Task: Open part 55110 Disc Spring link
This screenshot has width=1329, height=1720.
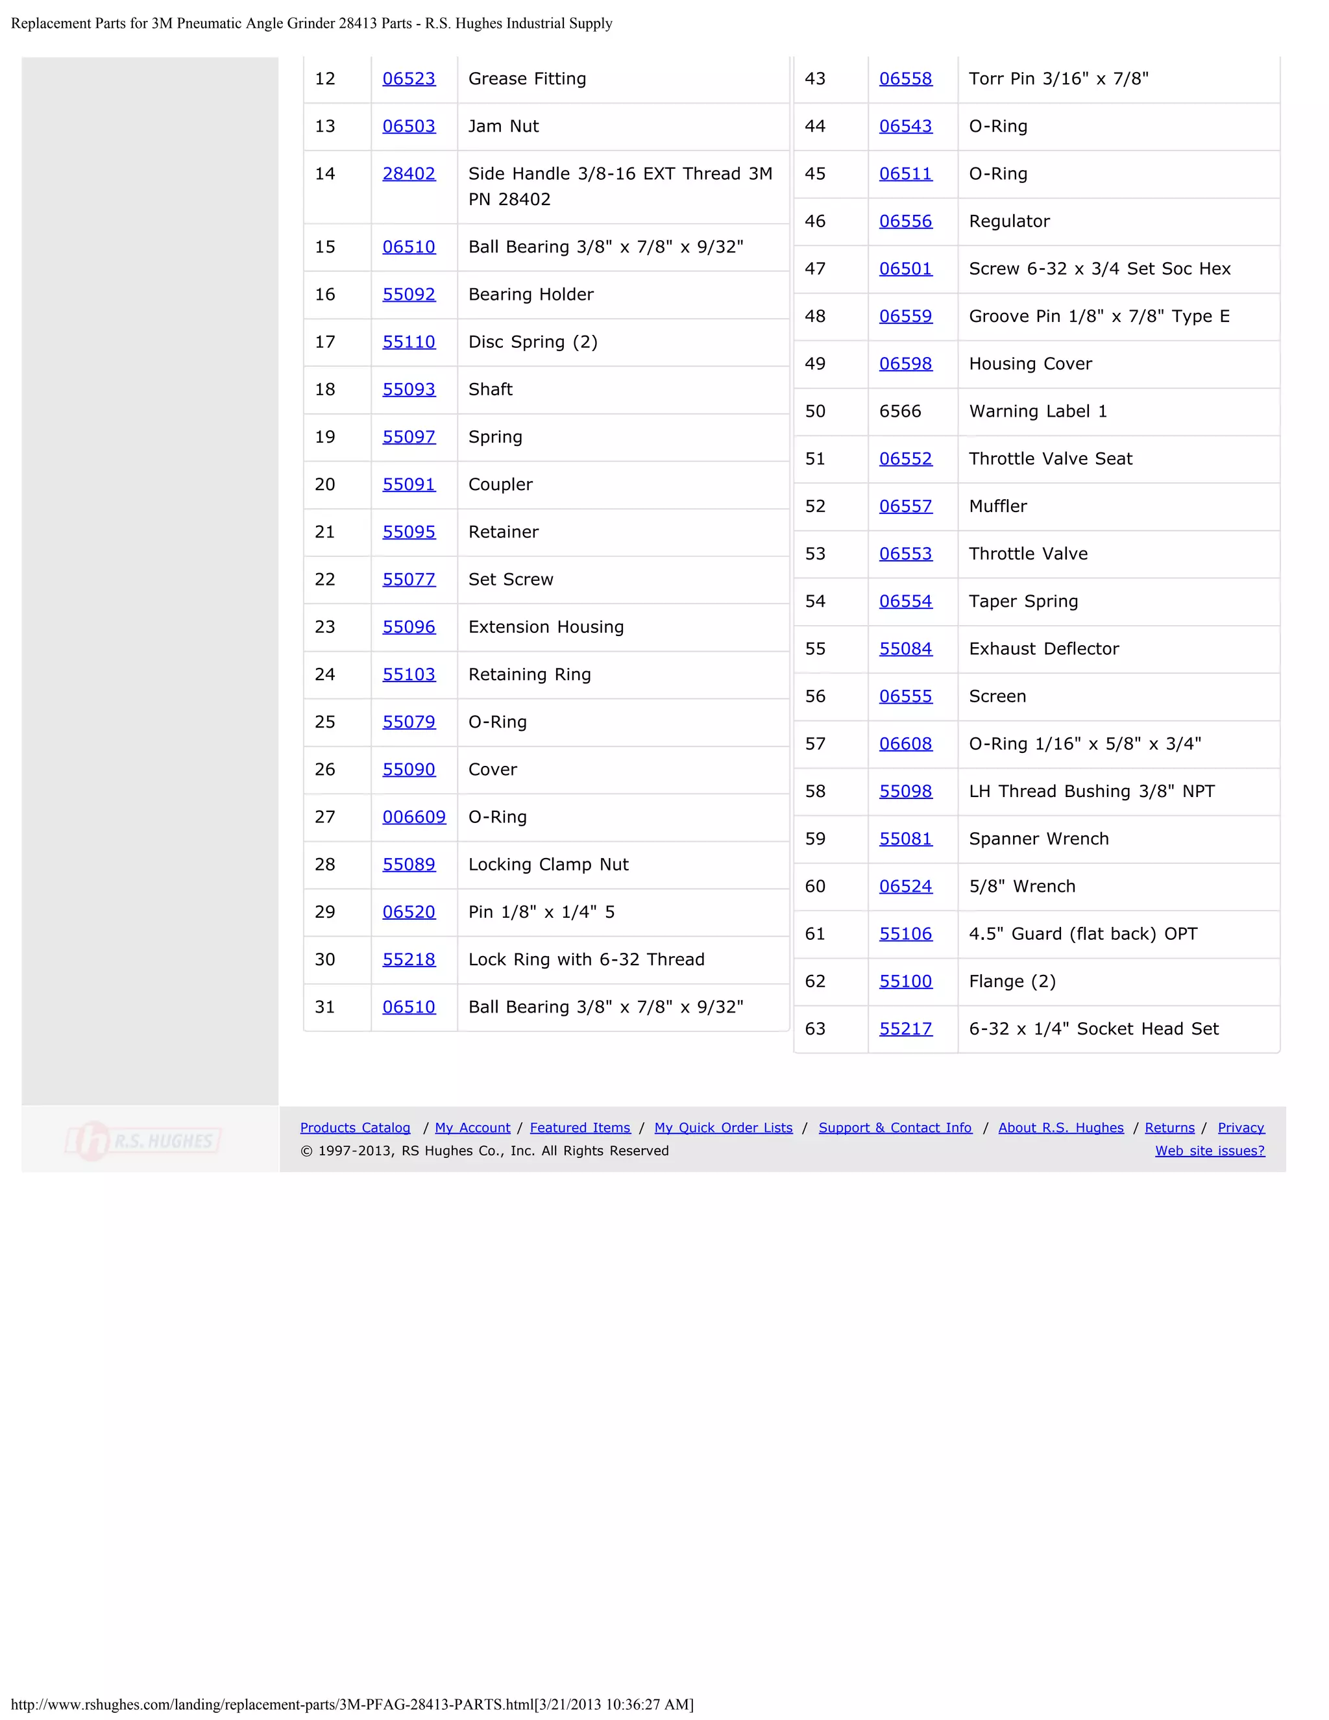Action: click(x=409, y=342)
